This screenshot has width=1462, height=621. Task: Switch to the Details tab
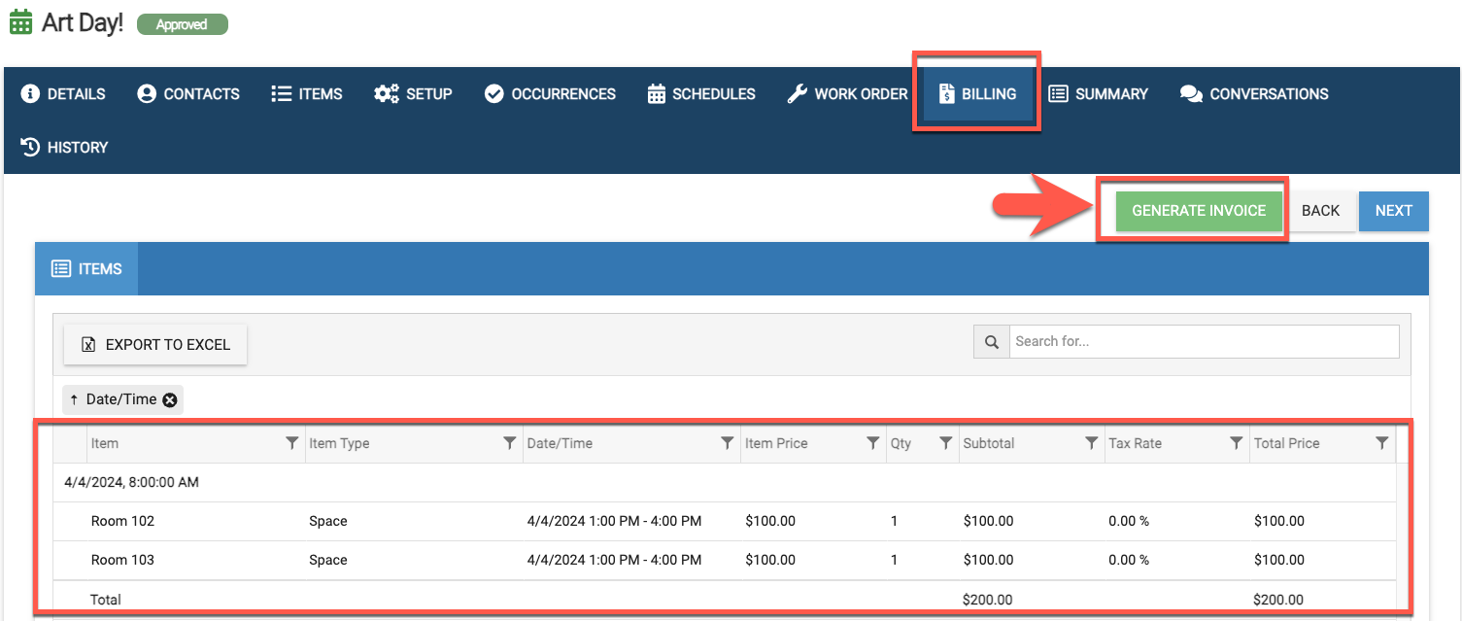point(64,94)
